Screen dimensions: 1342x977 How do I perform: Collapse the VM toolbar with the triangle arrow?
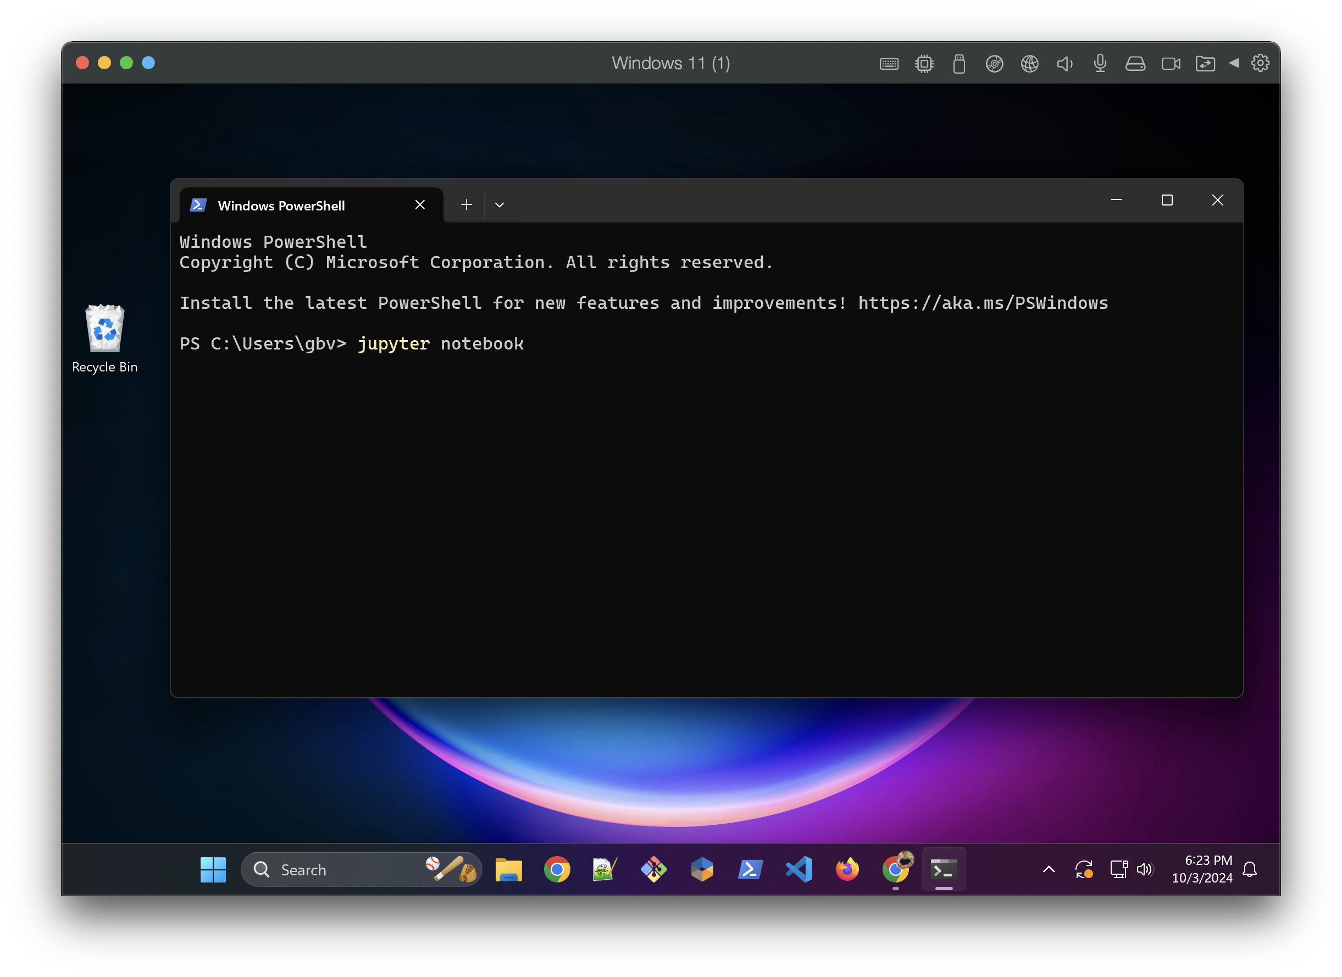1234,63
